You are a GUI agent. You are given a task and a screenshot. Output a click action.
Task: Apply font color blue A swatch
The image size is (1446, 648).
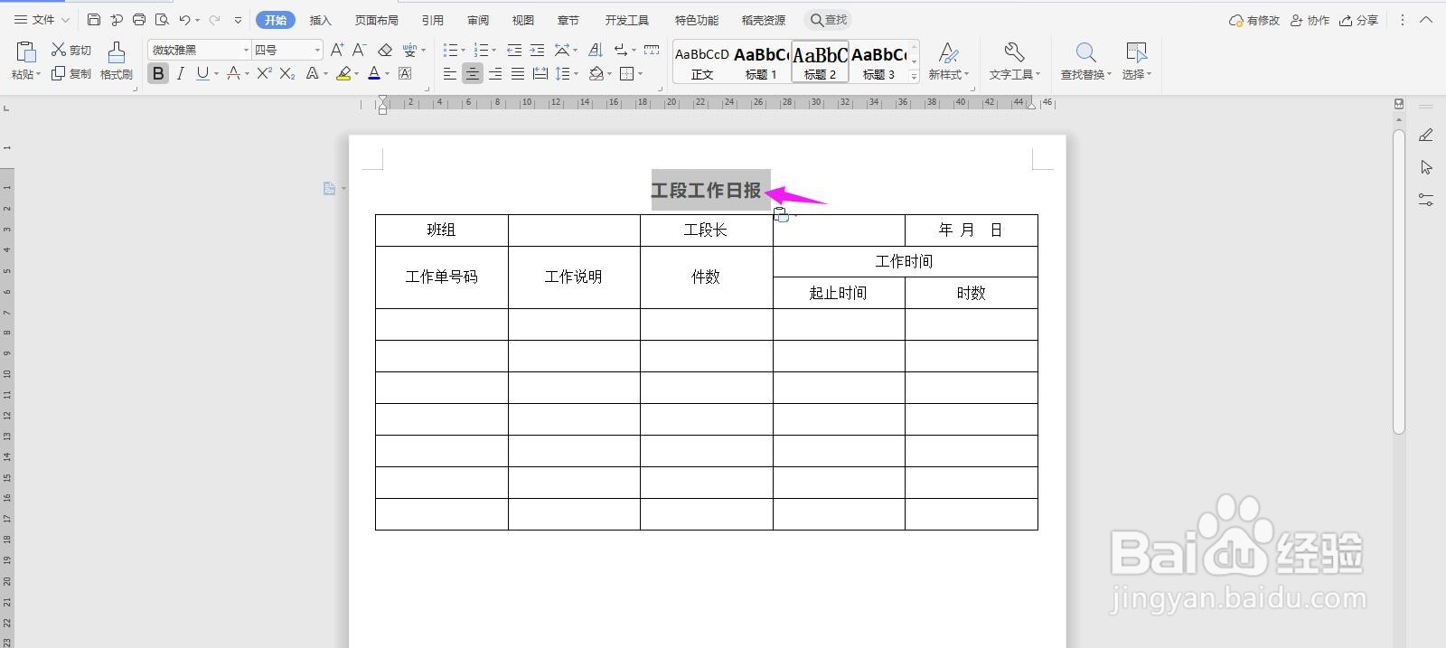click(374, 74)
